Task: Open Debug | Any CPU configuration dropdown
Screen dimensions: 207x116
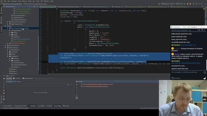Action: pos(168,4)
